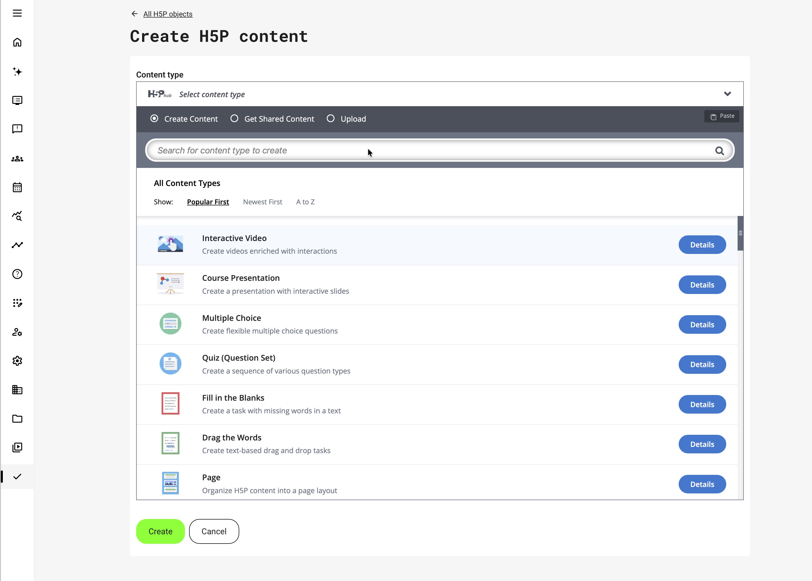The image size is (812, 581).
Task: Open the presentation board sidebar icon
Action: (17, 100)
